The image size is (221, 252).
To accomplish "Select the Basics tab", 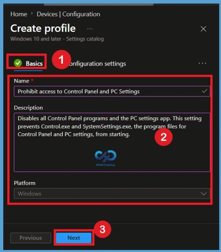I will coord(28,63).
